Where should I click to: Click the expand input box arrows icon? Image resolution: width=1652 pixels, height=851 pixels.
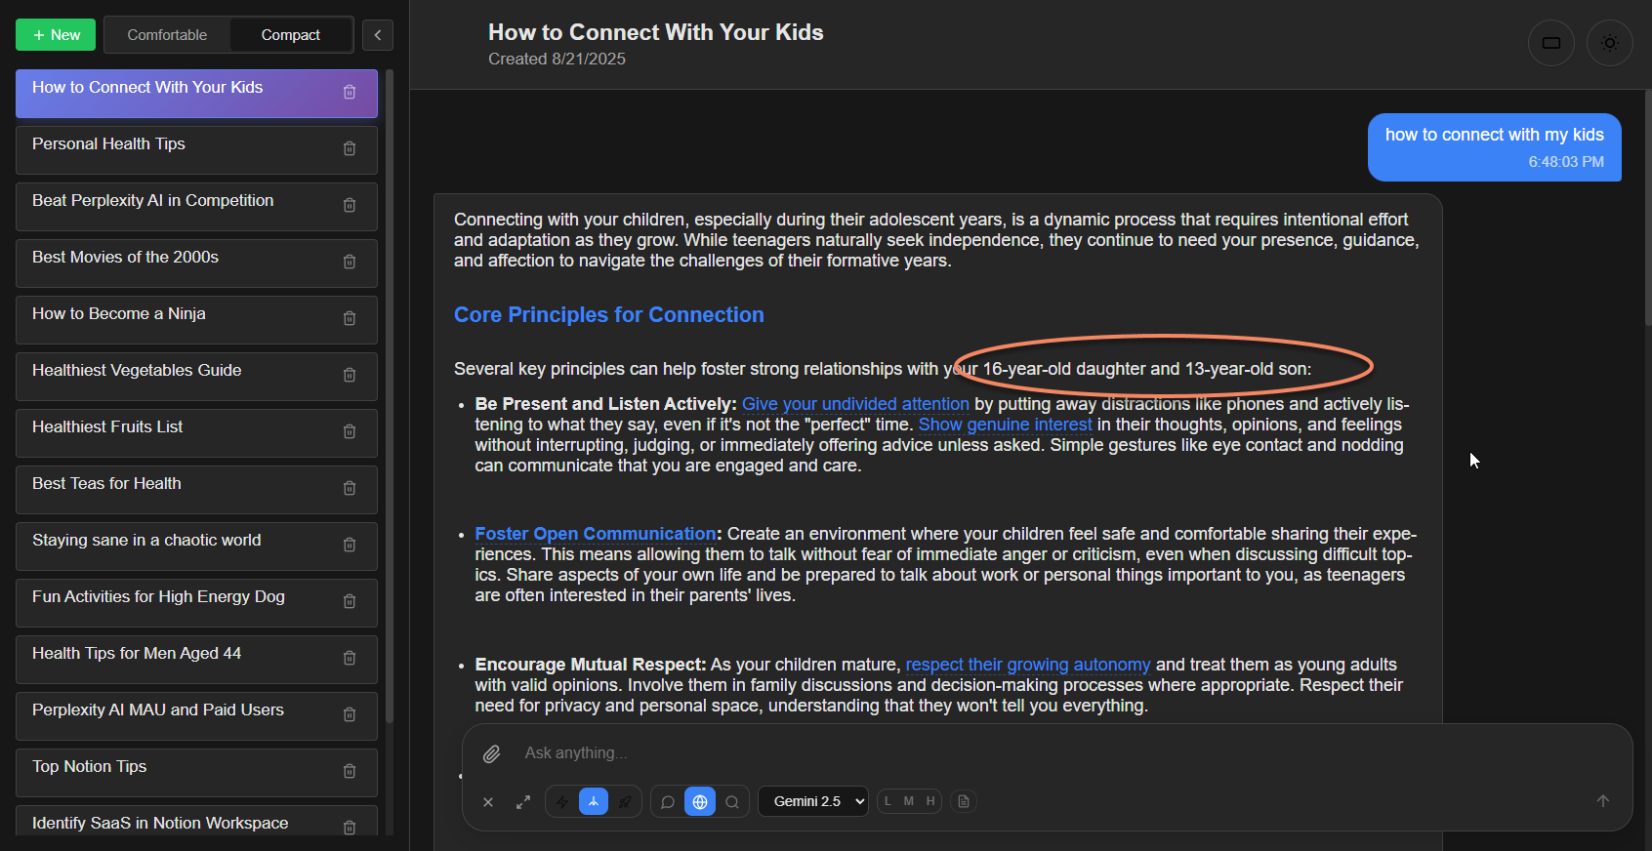[x=523, y=801]
